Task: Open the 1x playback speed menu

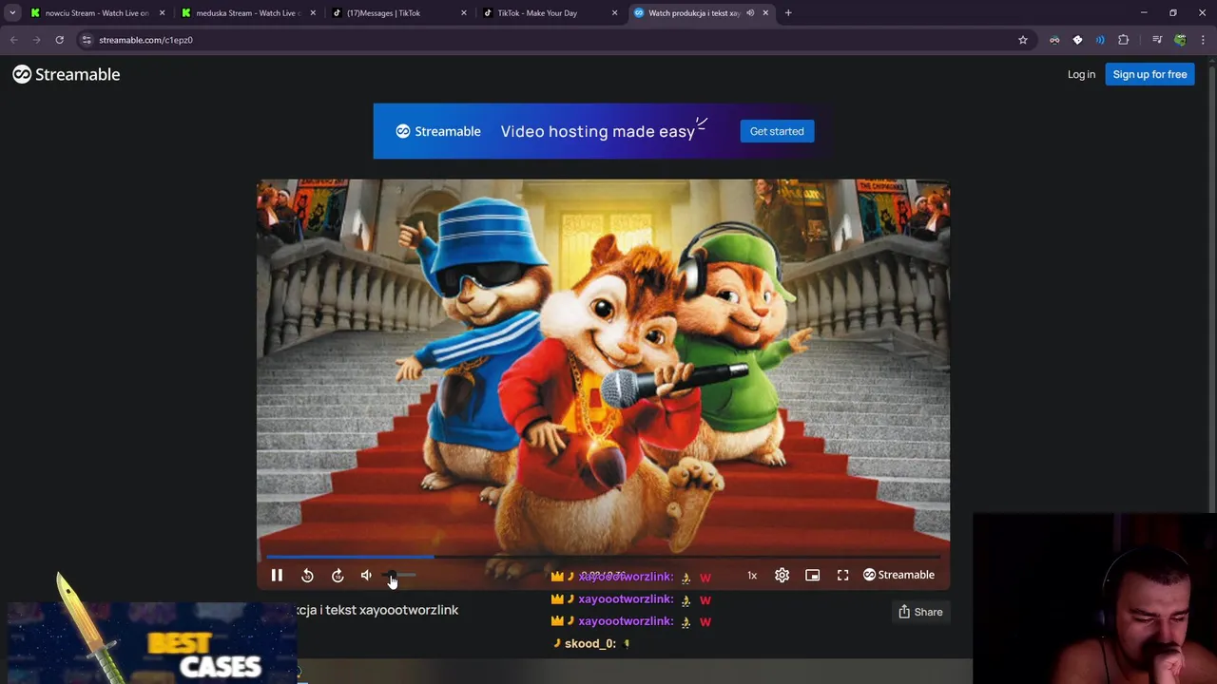Action: (752, 575)
